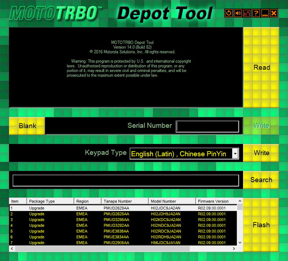Click the list's scroll down arrow
This screenshot has height=261, width=288.
(x=240, y=243)
